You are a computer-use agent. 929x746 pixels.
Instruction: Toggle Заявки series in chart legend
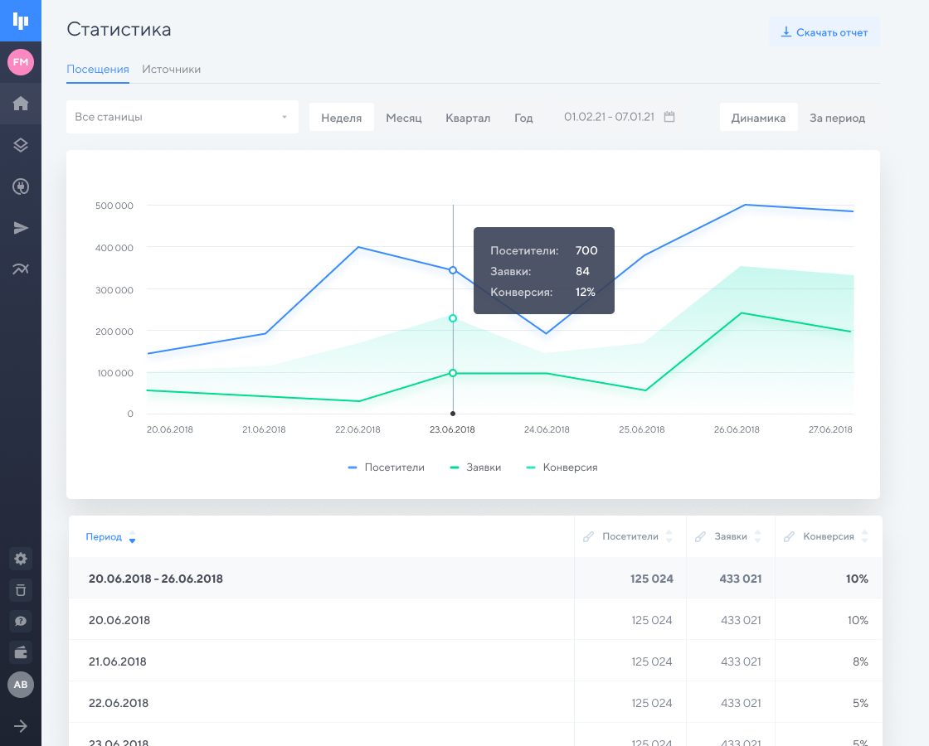coord(475,467)
